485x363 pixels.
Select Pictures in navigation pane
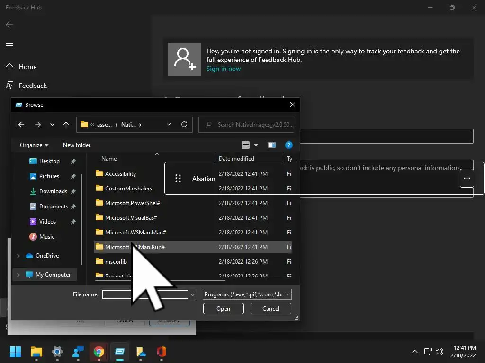(x=49, y=176)
